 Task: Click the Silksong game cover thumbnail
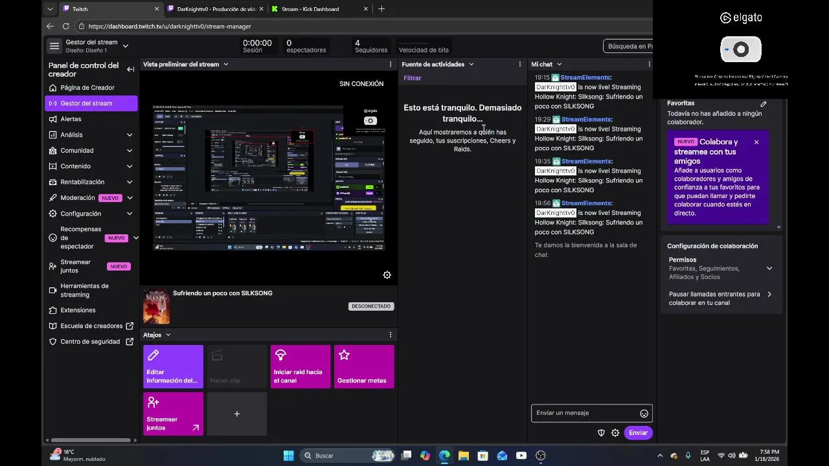click(156, 307)
